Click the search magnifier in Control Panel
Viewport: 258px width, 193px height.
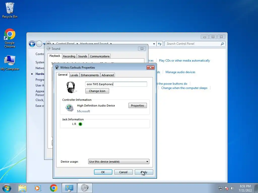click(222, 44)
